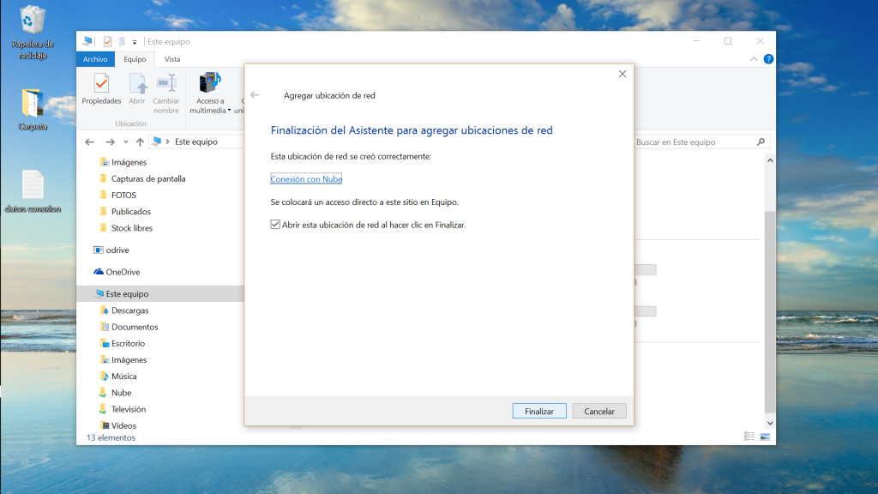This screenshot has width=878, height=494.
Task: Open Quick Access Toolbar customize dropdown
Action: [x=135, y=42]
